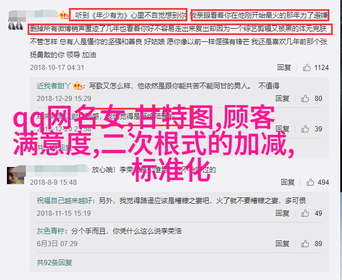The height and width of the screenshot is (280, 342).
Task: Open 近我者甜丫 user profile link
Action: click(53, 86)
